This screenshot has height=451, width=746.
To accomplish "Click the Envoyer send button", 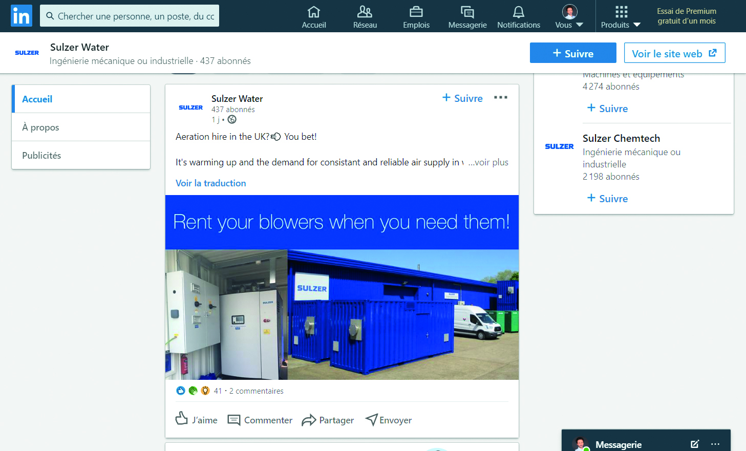I will tap(389, 420).
